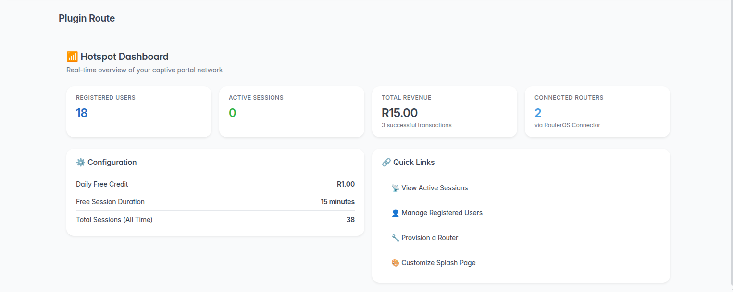Go to Manage Registered Users

click(442, 213)
